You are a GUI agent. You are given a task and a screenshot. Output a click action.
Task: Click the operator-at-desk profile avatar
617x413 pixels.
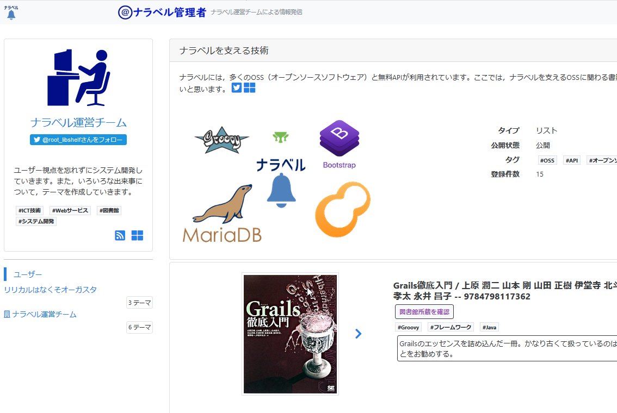pos(78,77)
